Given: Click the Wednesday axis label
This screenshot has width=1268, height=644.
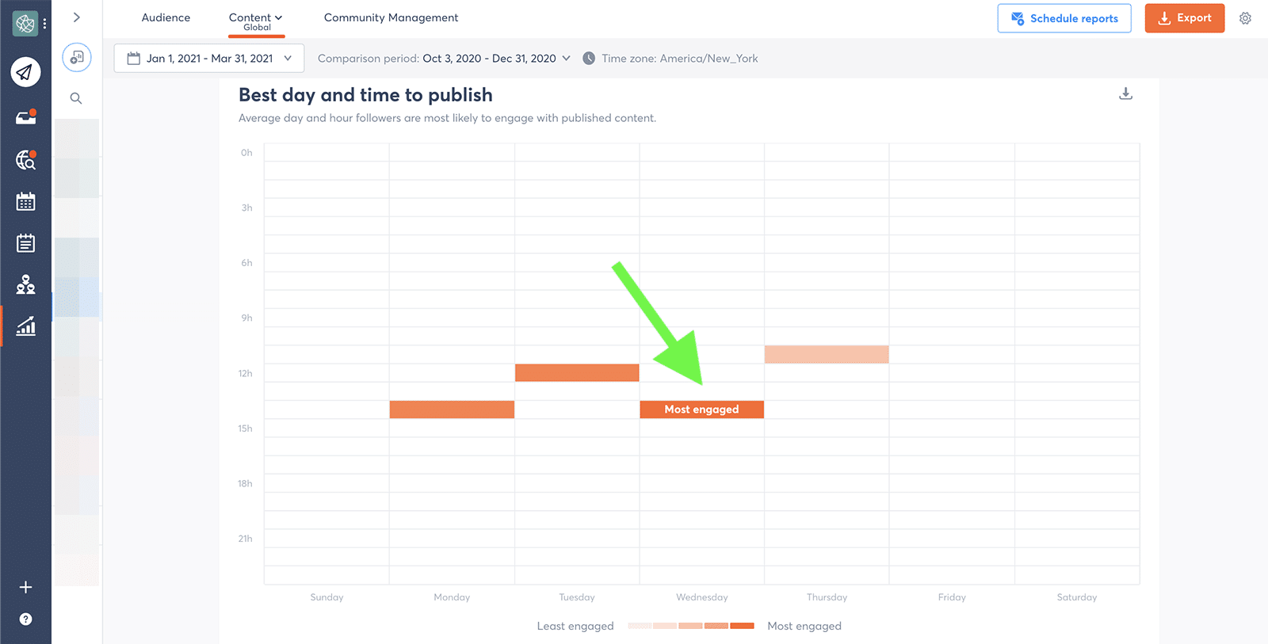Looking at the screenshot, I should tap(702, 597).
